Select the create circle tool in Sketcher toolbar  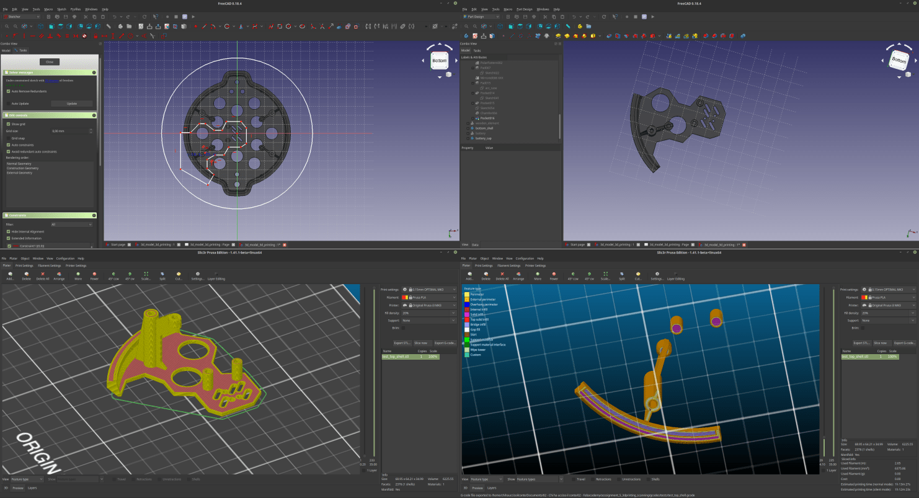pos(227,27)
